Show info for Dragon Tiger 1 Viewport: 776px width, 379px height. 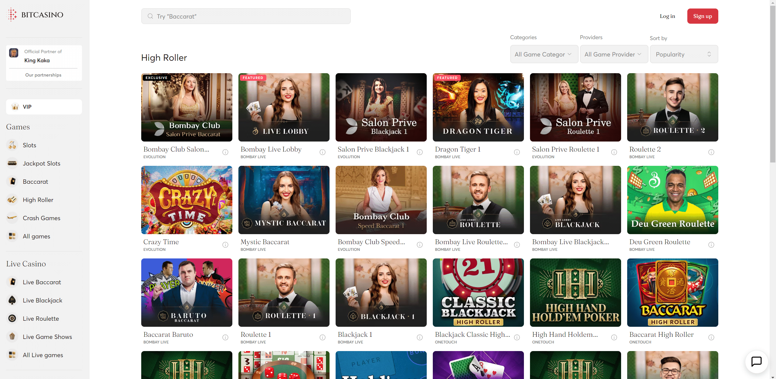tap(517, 152)
